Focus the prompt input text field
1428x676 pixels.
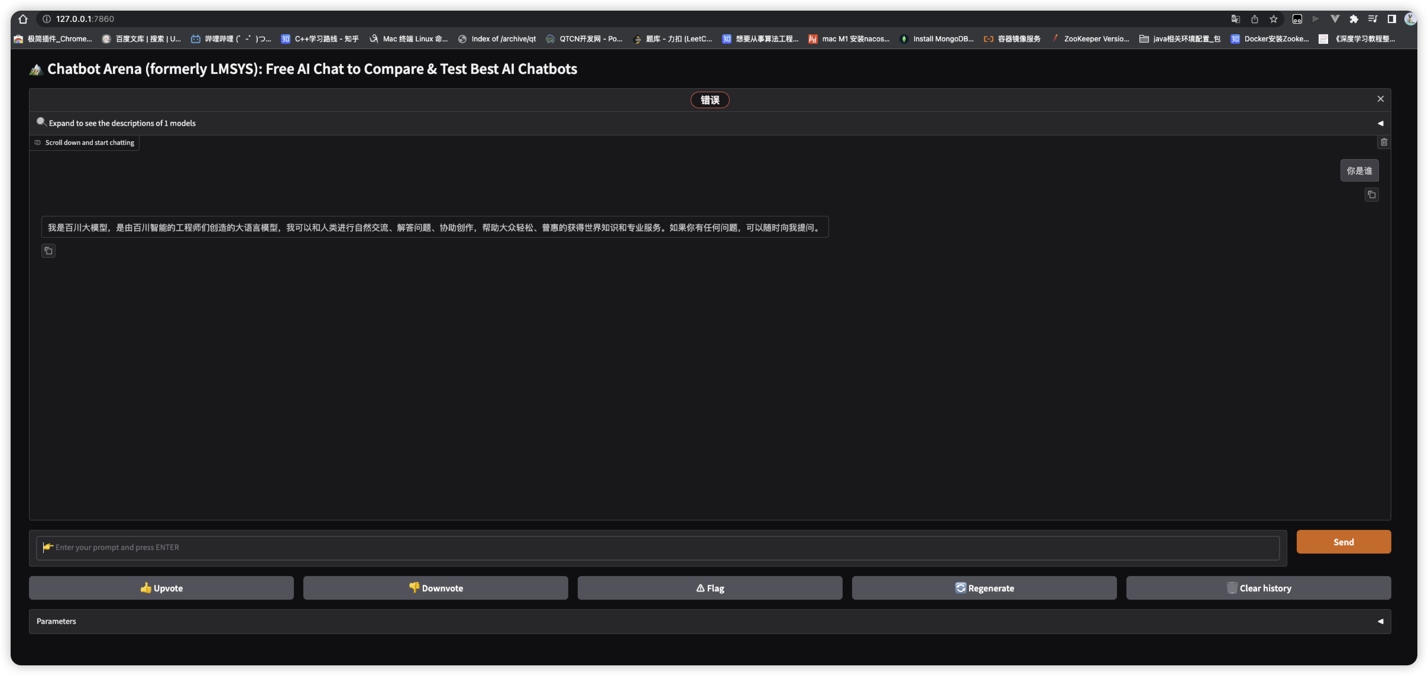point(658,548)
